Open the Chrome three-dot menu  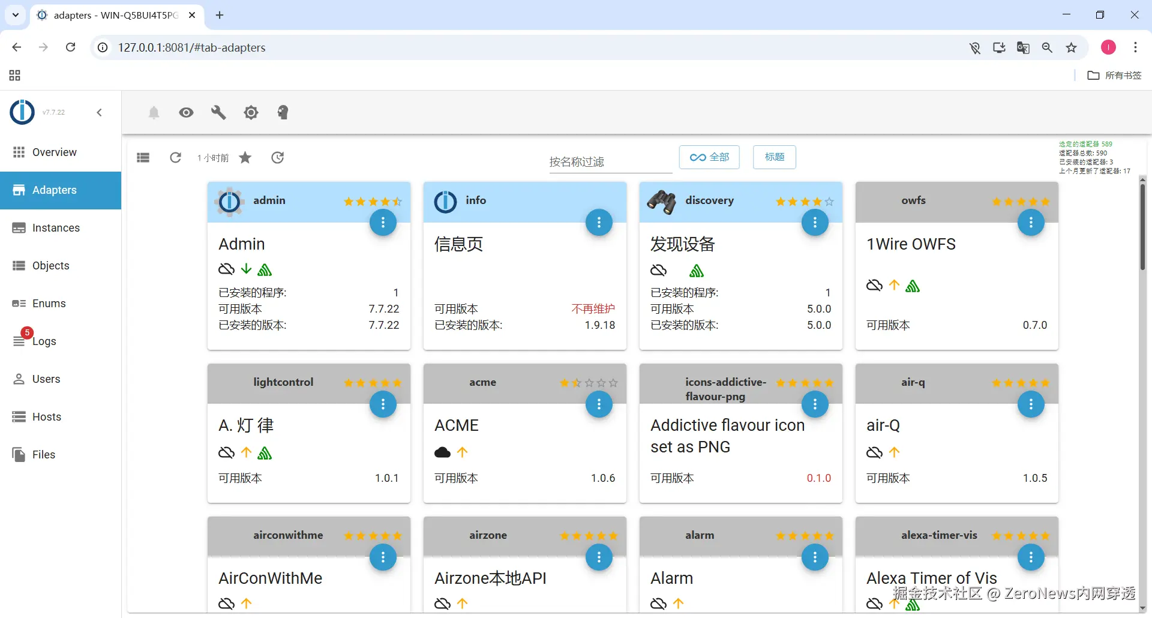[x=1135, y=47]
